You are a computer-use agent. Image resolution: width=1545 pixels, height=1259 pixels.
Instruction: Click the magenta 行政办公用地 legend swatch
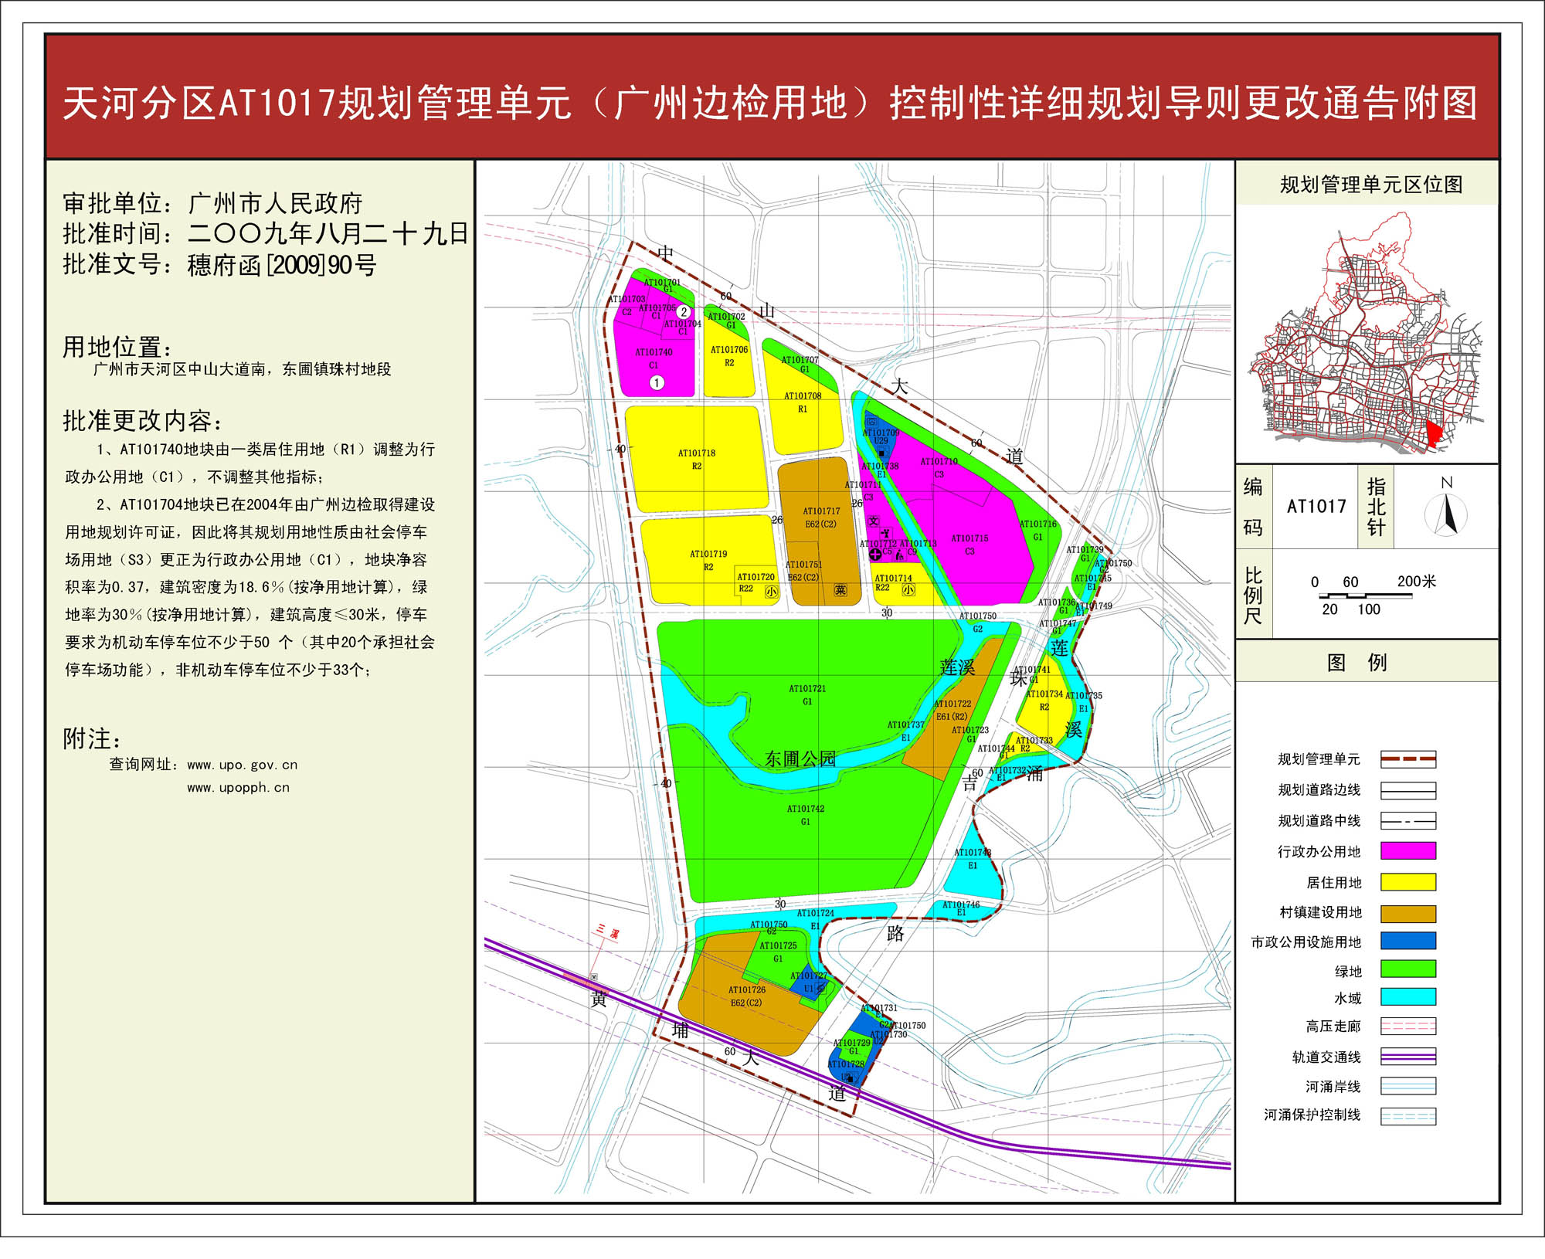1408,851
